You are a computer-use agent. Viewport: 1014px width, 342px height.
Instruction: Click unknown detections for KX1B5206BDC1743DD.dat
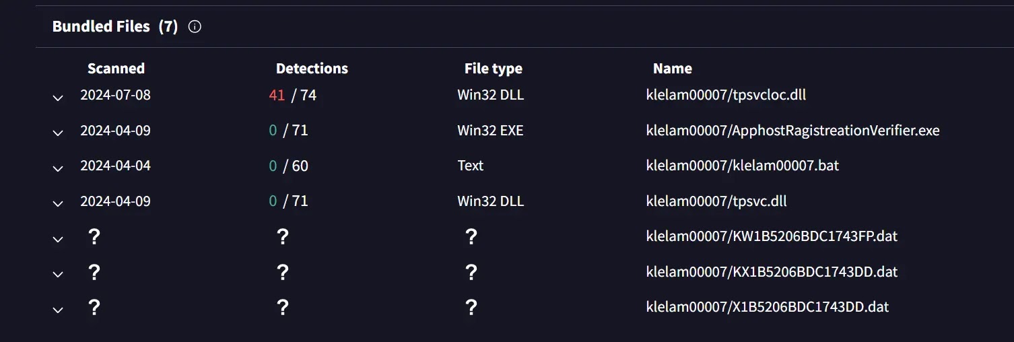pos(283,272)
